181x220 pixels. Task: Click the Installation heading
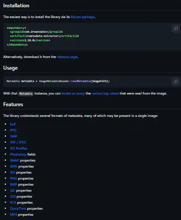tap(16, 6)
